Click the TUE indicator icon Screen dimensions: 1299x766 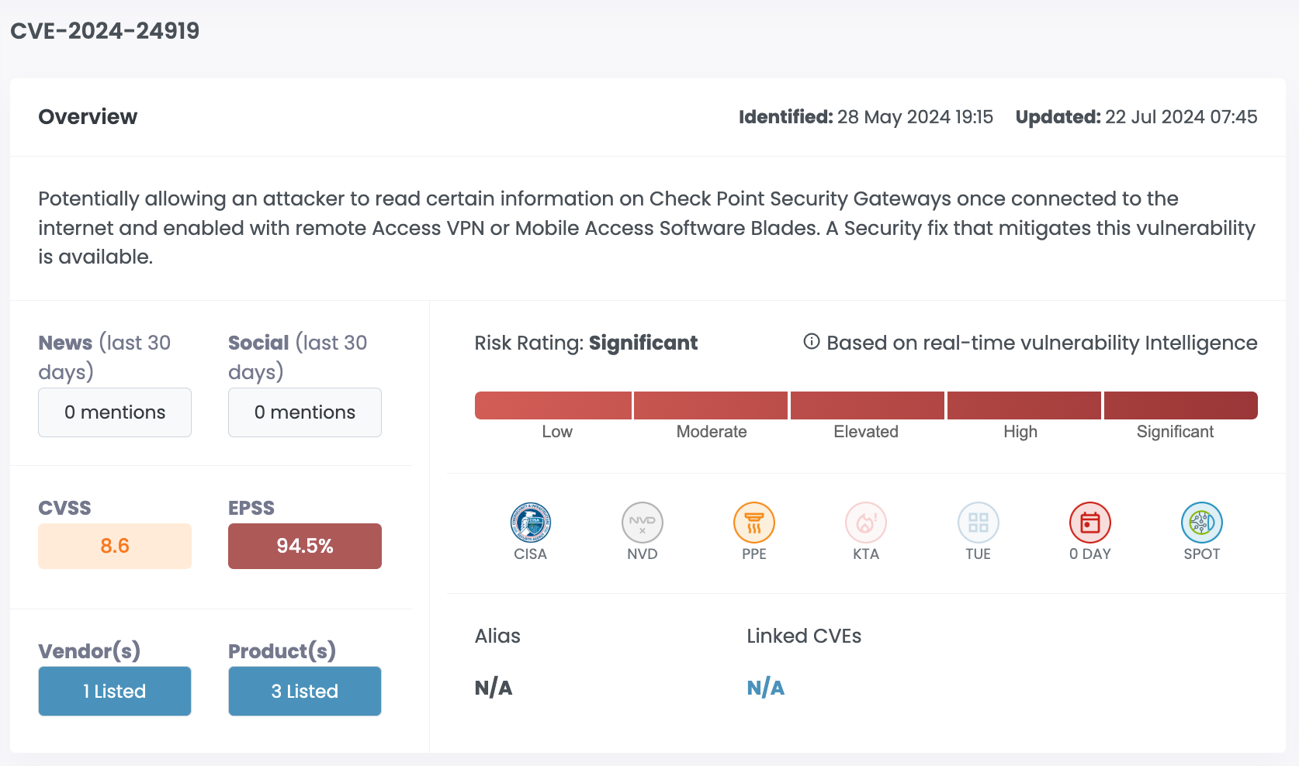point(979,523)
